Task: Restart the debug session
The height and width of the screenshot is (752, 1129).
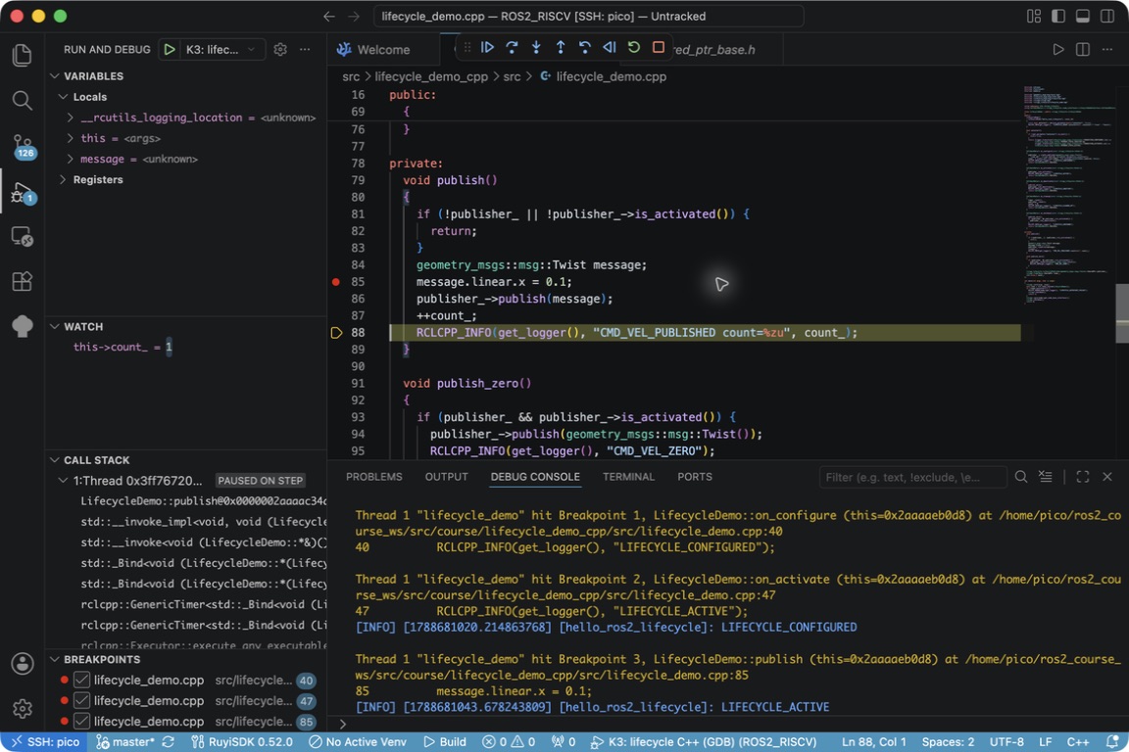Action: [x=634, y=48]
